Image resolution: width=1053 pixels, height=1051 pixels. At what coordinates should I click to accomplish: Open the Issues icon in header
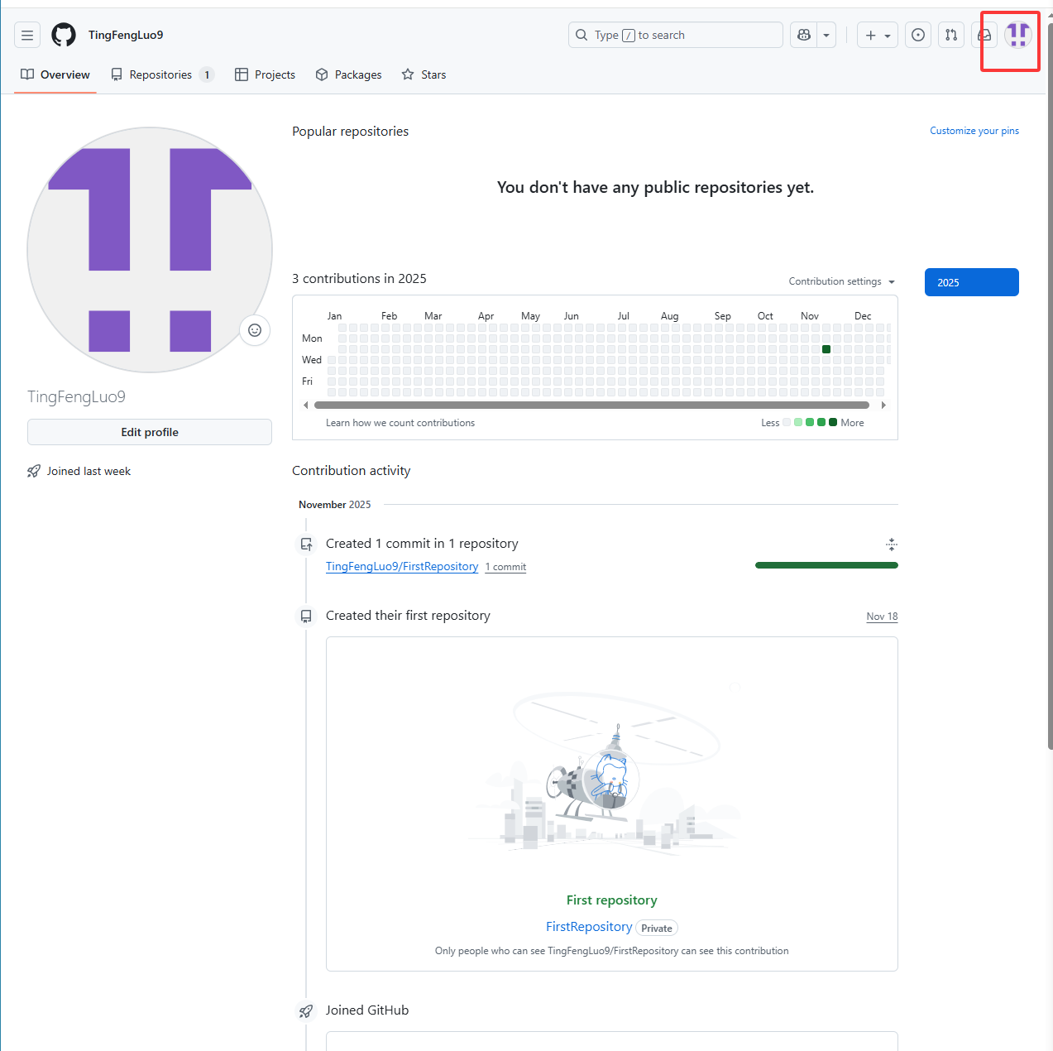click(918, 35)
